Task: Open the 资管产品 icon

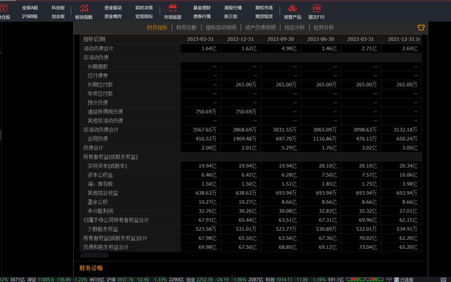Action: coord(292,8)
